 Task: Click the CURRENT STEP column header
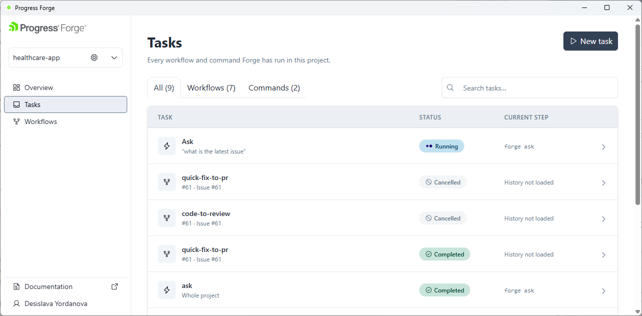tap(526, 117)
